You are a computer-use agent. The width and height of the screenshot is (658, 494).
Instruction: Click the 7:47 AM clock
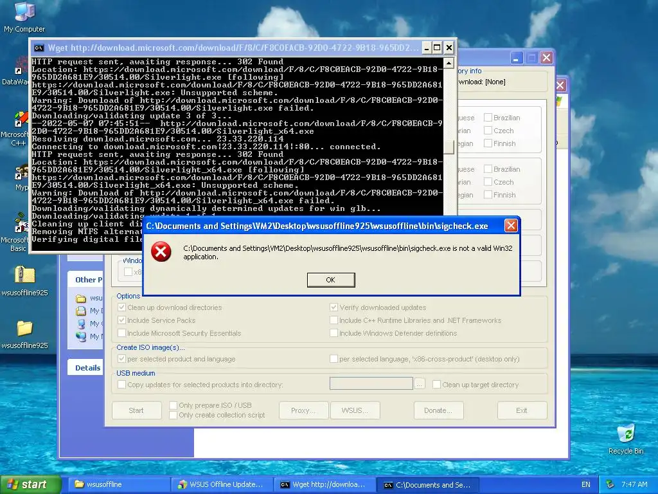click(x=634, y=484)
